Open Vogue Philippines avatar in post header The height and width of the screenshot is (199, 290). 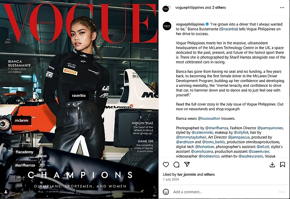(166, 8)
